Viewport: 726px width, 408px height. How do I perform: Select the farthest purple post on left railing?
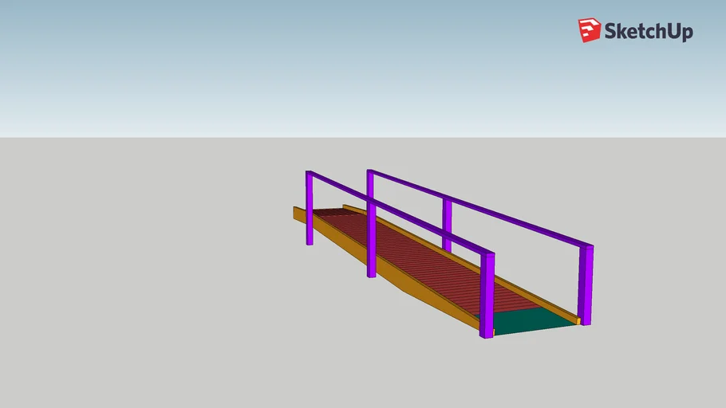pos(310,208)
